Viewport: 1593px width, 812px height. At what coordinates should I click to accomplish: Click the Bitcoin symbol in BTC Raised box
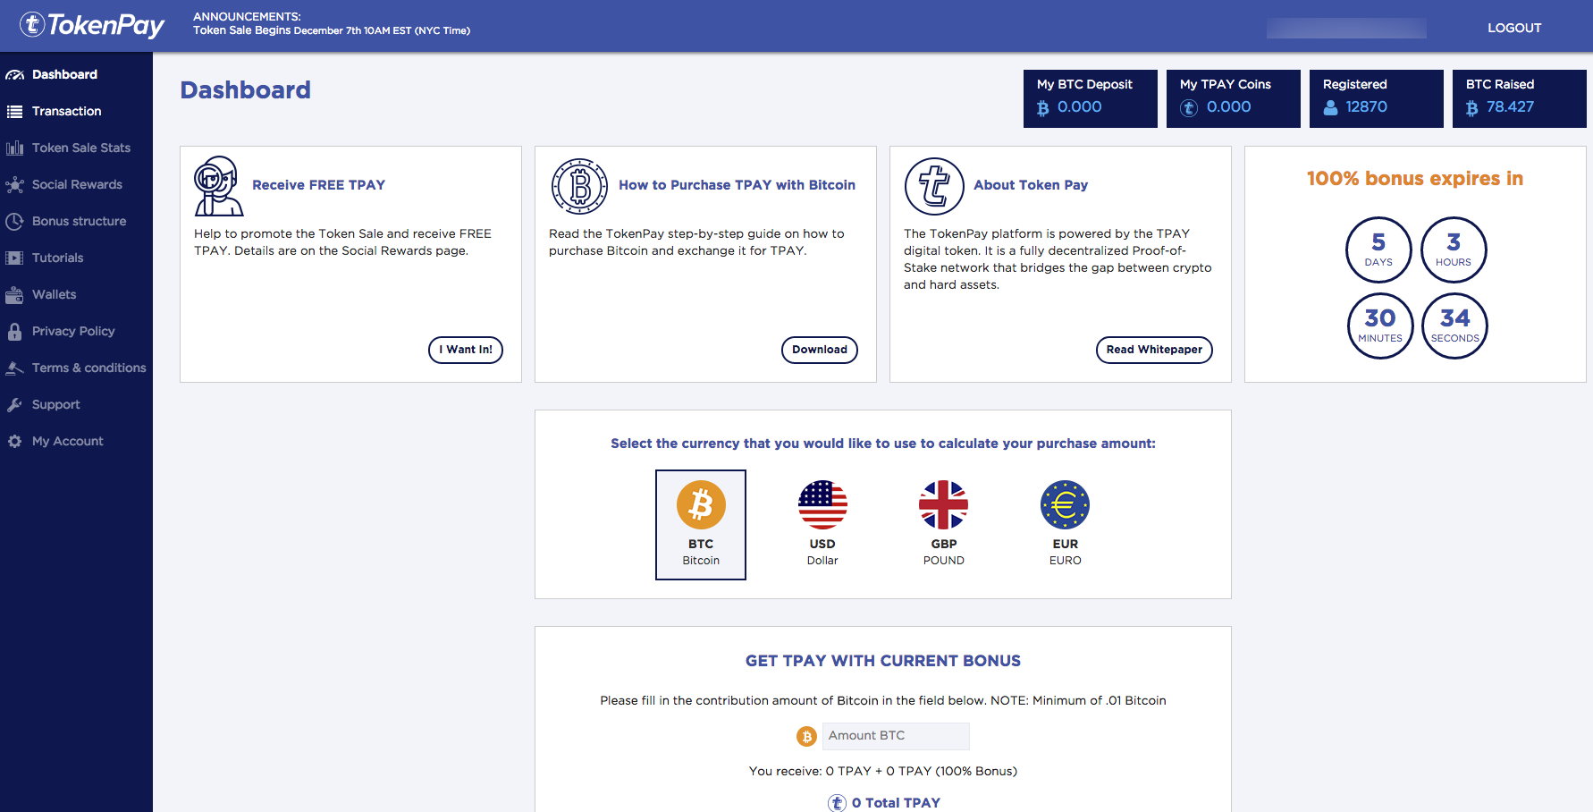pyautogui.click(x=1472, y=108)
